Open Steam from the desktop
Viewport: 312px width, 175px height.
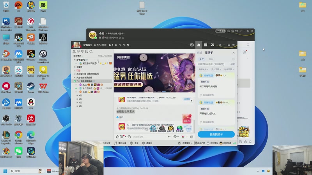(x=31, y=88)
